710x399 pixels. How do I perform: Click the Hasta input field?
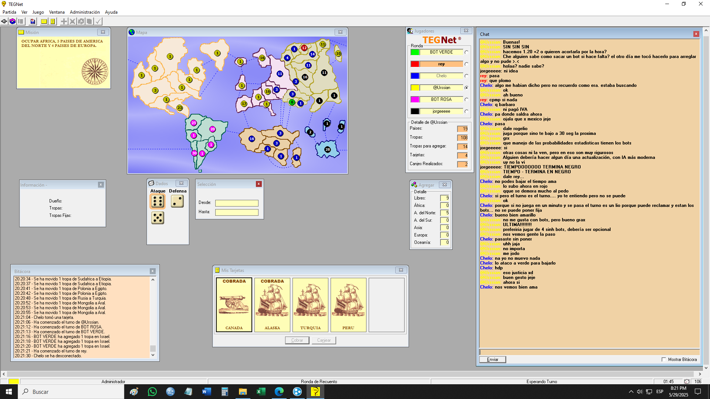237,212
